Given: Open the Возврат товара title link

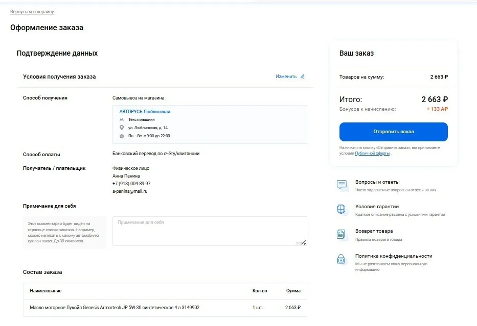Looking at the screenshot, I should [374, 231].
